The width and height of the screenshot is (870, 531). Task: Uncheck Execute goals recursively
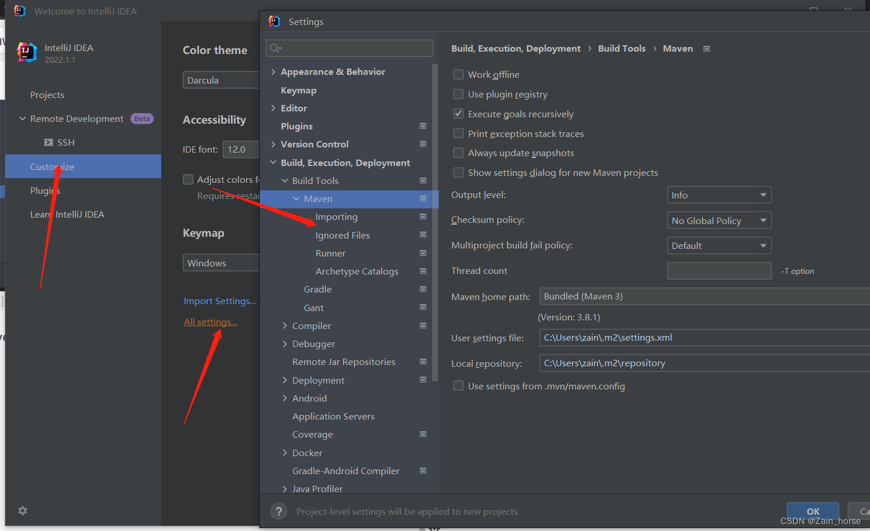[x=458, y=114]
